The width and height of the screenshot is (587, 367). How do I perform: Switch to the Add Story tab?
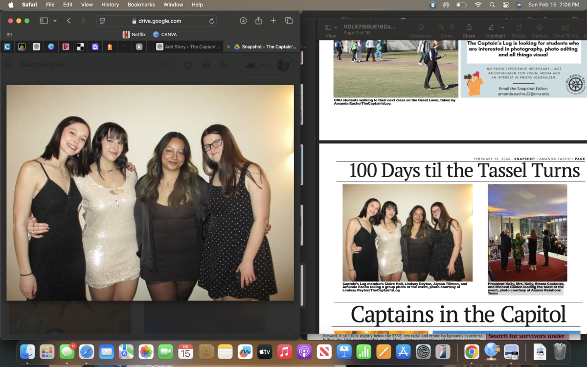[x=187, y=47]
